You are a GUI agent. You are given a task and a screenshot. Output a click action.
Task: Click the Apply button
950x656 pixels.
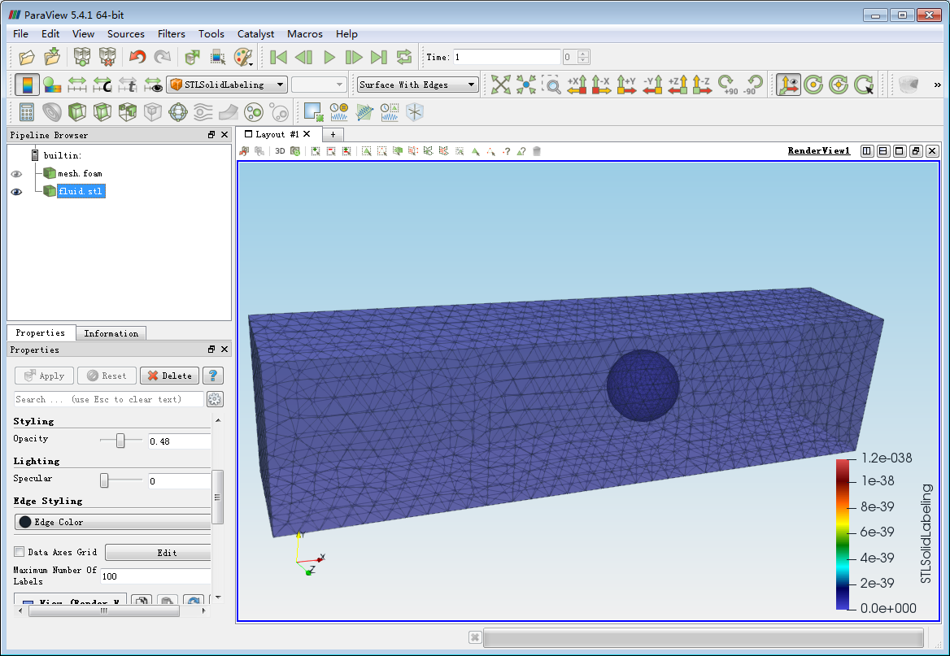pos(44,376)
